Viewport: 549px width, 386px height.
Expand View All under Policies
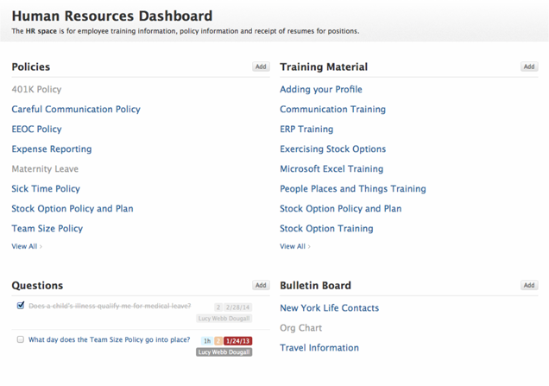point(26,246)
